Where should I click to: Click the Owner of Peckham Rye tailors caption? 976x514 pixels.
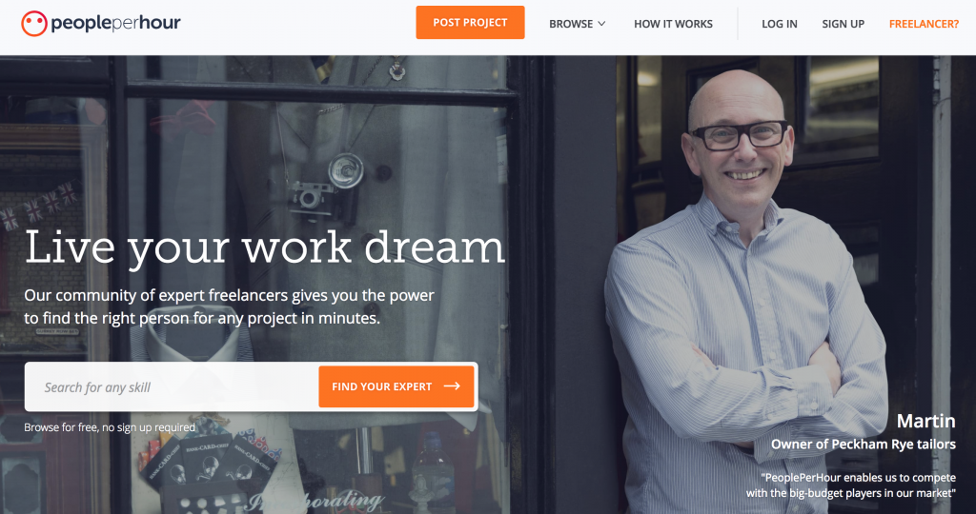(x=864, y=445)
